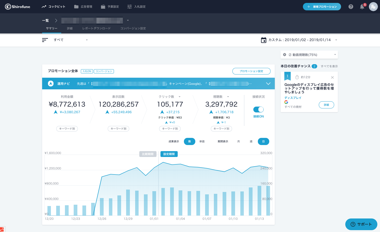Select the 数 display option
The width and height of the screenshot is (380, 232).
(189, 142)
